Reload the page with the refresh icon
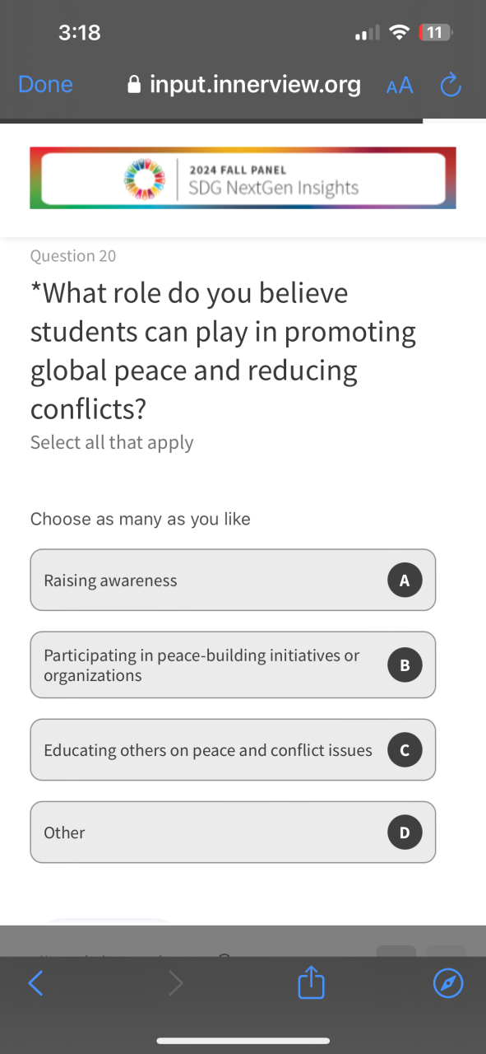Image resolution: width=486 pixels, height=1054 pixels. tap(451, 84)
